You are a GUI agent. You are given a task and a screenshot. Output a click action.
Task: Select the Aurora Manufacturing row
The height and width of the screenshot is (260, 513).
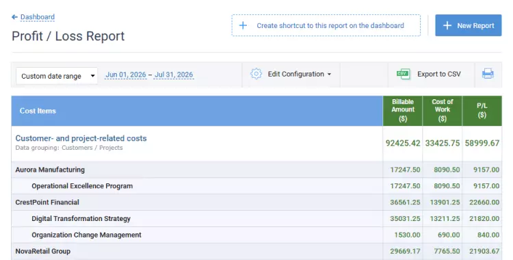256,170
